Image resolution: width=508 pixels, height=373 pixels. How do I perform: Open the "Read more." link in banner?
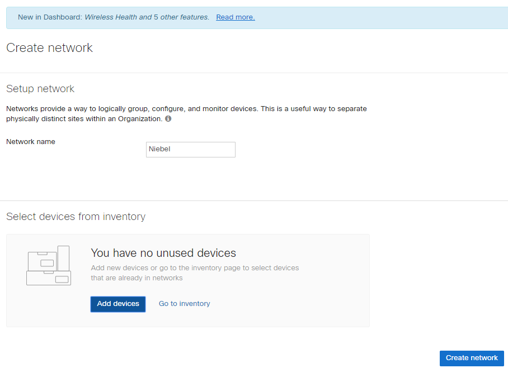(x=235, y=17)
